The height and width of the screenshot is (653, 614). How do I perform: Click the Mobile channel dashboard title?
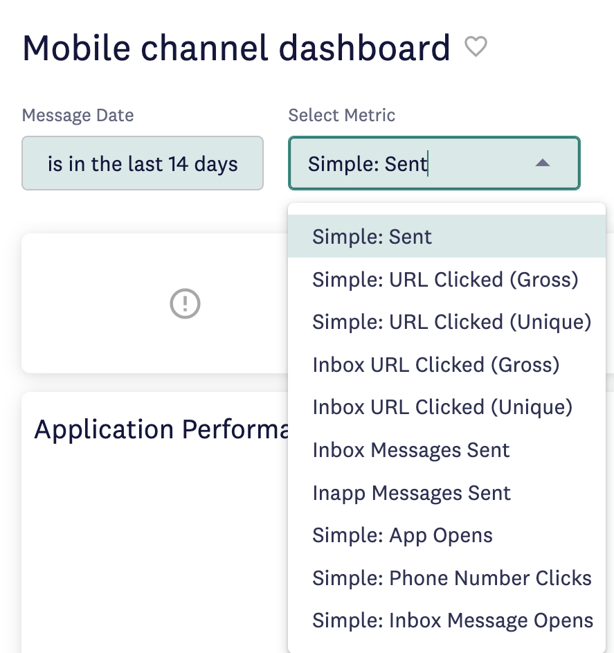236,48
